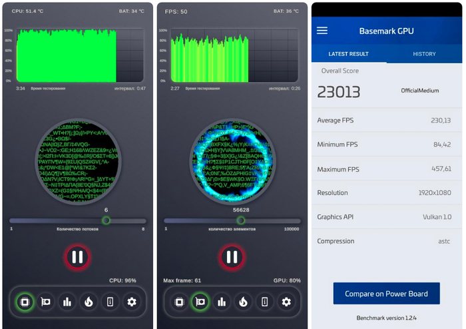This screenshot has width=466, height=329.
Task: Switch to the HISTORY tab
Action: [424, 54]
